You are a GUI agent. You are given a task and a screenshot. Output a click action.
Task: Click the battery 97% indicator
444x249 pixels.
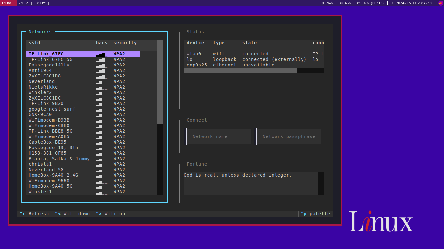370,3
